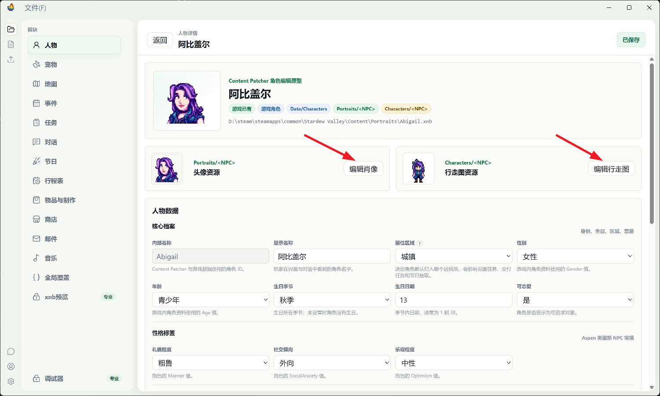The height and width of the screenshot is (396, 660).
Task: Click the 性格标签 section heading
Action: pos(164,333)
